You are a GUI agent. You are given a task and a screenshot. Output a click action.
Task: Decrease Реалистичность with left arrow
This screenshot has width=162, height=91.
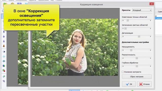(123, 58)
